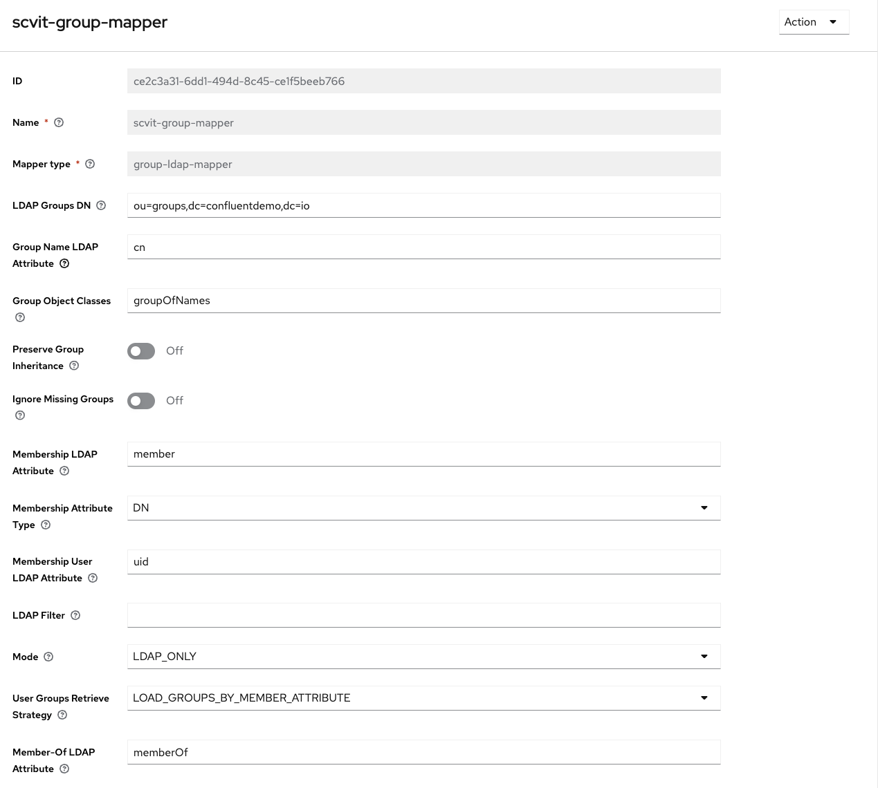Toggle Preserve Group Inheritance switch
The width and height of the screenshot is (878, 788).
click(141, 351)
